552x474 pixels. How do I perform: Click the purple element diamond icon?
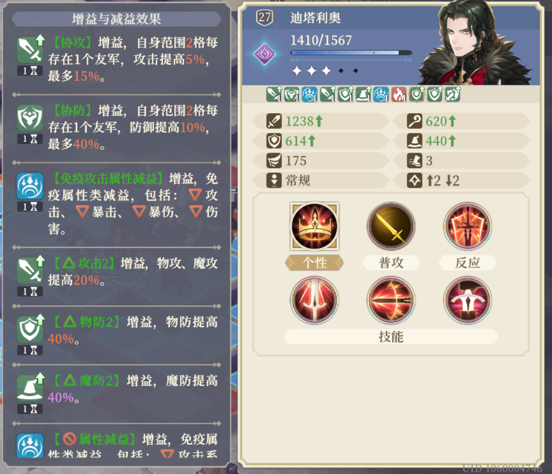point(265,54)
